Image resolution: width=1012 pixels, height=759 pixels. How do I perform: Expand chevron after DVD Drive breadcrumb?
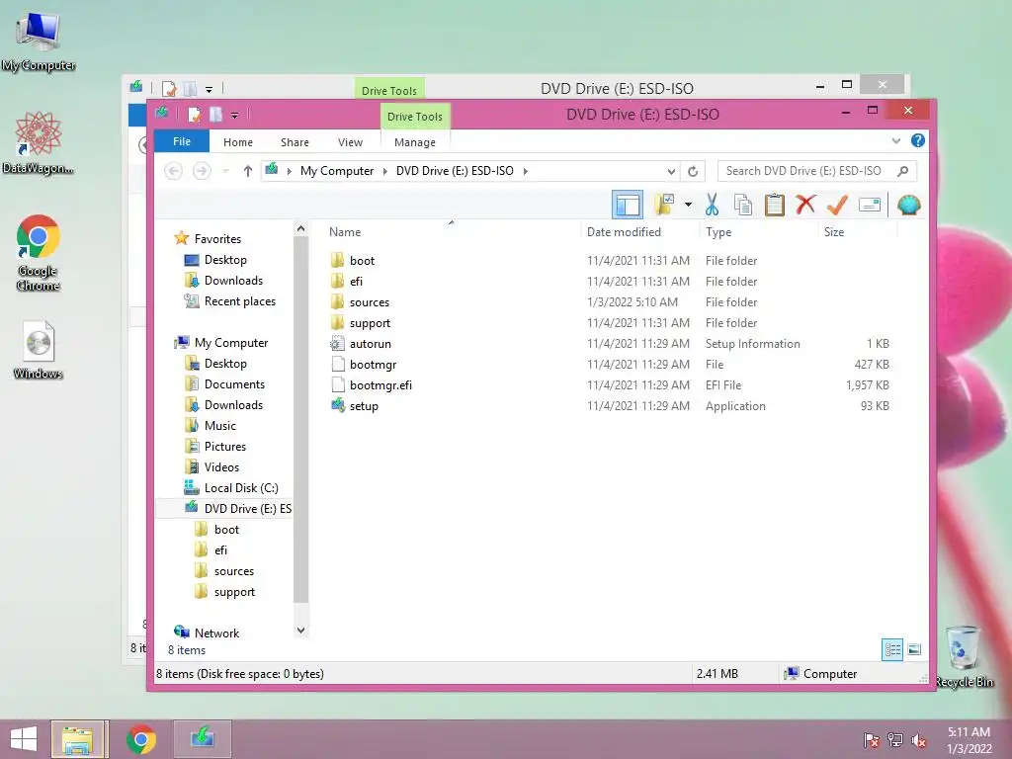click(x=526, y=171)
